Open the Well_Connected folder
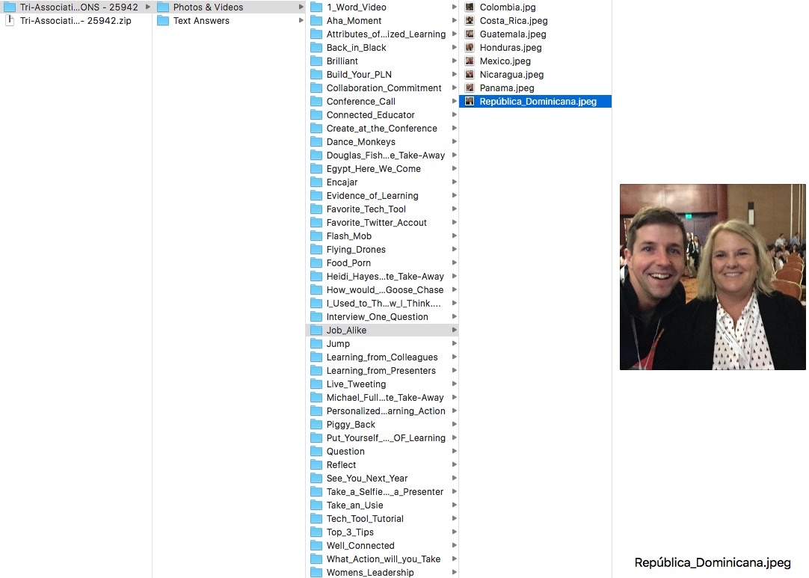 click(382, 546)
